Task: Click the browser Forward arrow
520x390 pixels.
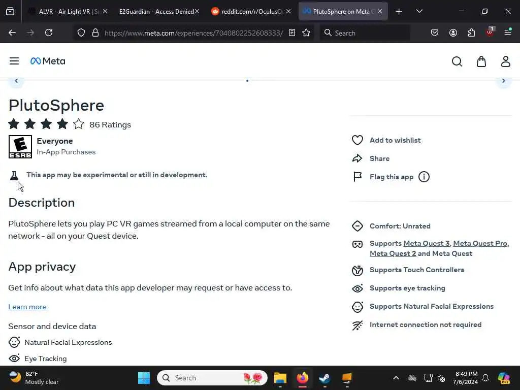Action: (30, 32)
